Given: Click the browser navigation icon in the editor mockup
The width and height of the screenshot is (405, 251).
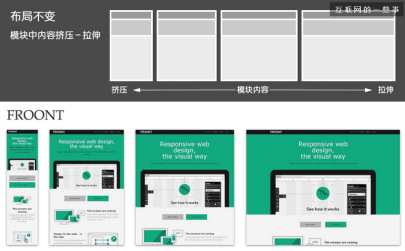Looking at the screenshot, I should (x=279, y=176).
